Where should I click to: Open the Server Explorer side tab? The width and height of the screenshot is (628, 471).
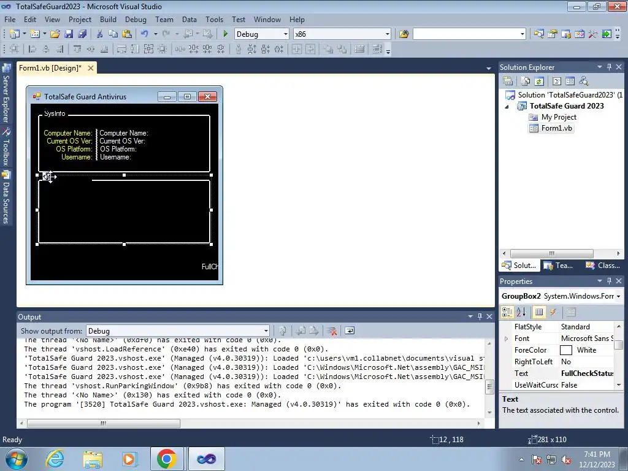click(6, 94)
